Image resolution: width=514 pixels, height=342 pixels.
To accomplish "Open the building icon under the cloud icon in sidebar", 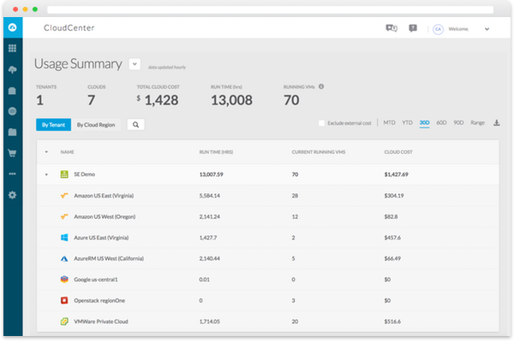I will coord(13,91).
